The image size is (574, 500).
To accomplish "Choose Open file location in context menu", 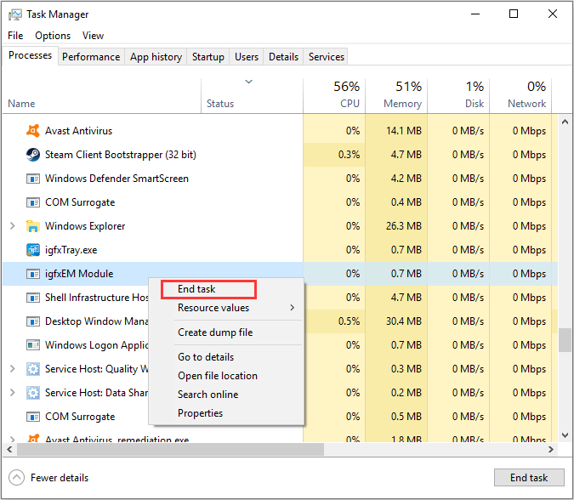I will click(226, 376).
